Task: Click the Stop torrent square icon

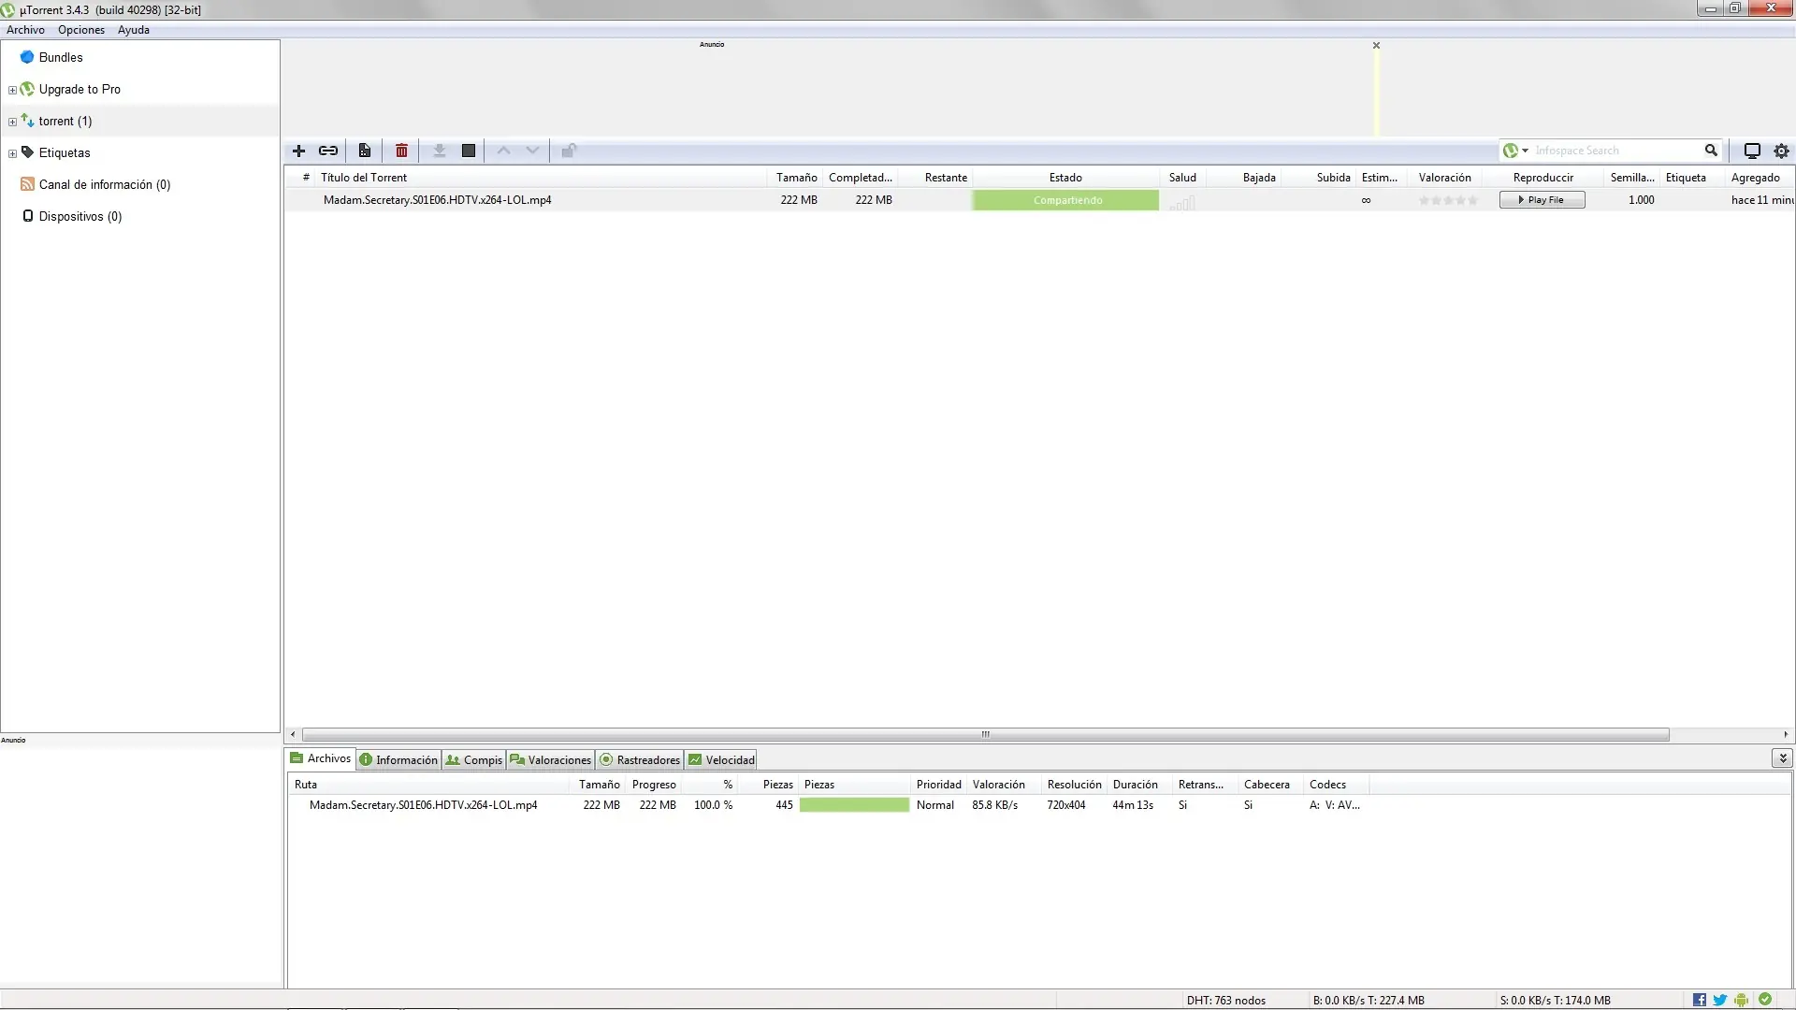Action: tap(469, 151)
